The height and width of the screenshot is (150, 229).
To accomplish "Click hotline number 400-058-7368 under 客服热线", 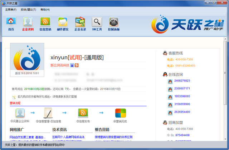I will click(x=184, y=59).
